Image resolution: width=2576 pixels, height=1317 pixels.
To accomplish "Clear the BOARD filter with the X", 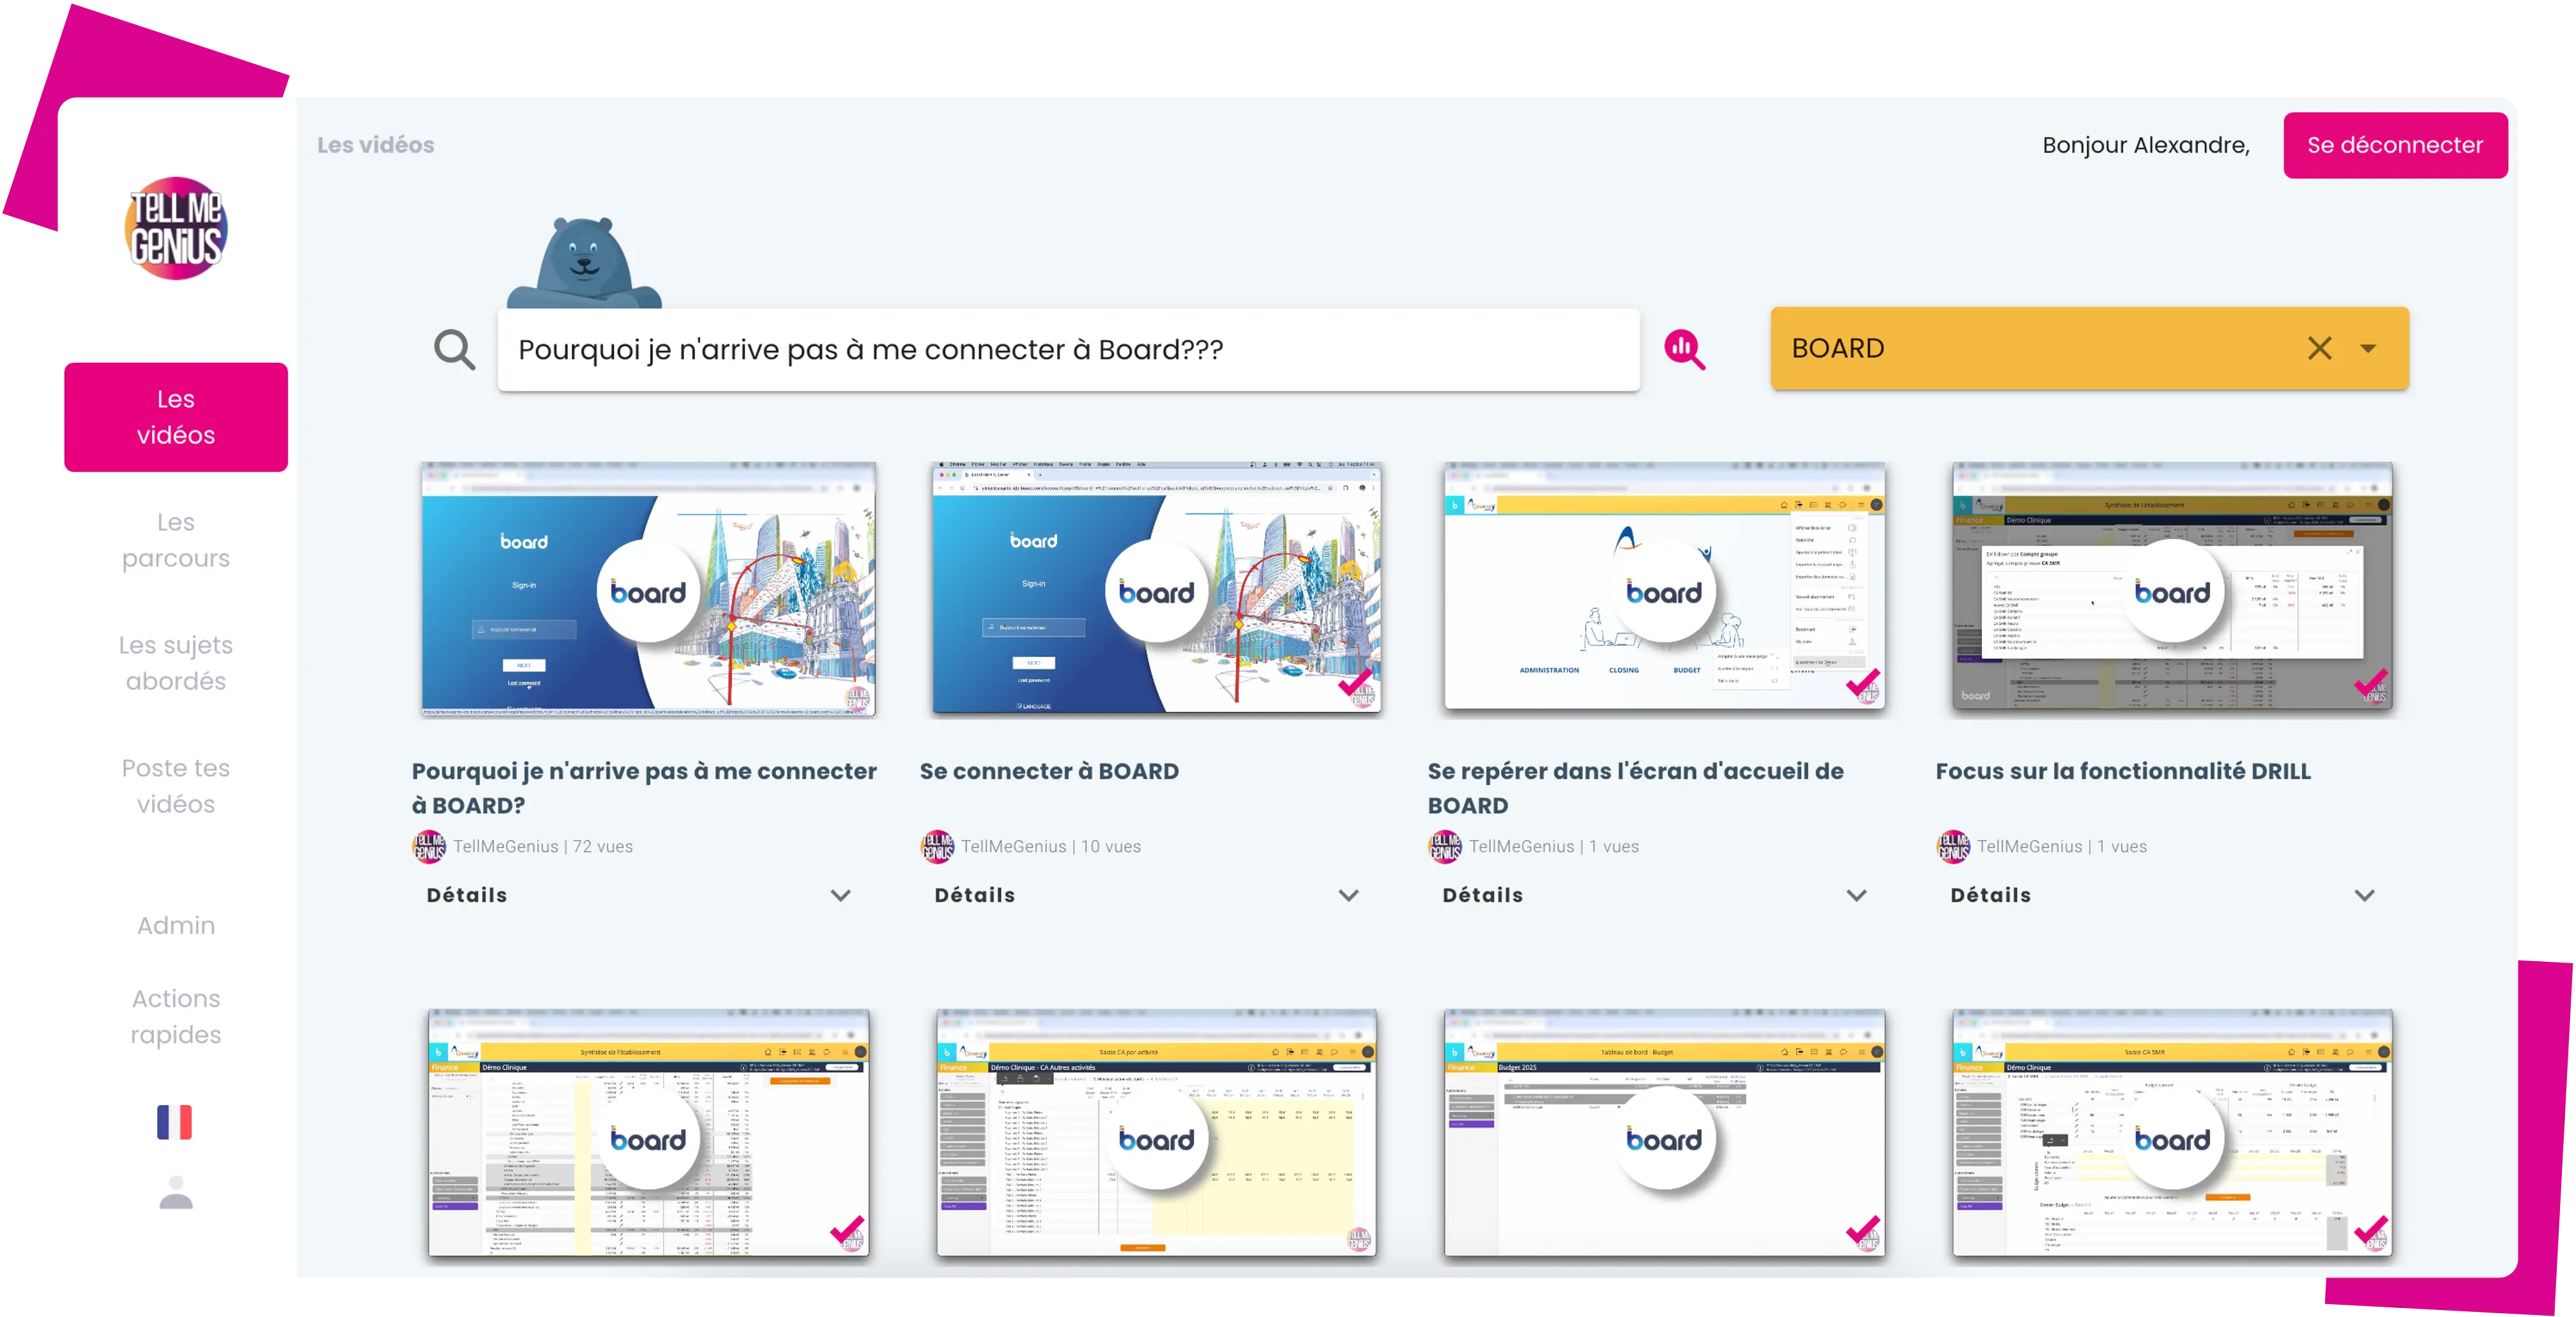I will point(2319,348).
